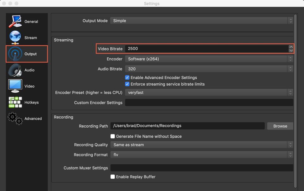Open the Audio Bitrate dropdown
Image resolution: width=304 pixels, height=191 pixels.
click(209, 69)
